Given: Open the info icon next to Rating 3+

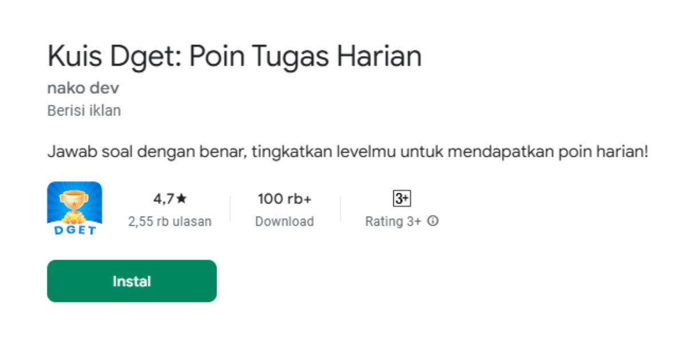Looking at the screenshot, I should click(x=433, y=221).
